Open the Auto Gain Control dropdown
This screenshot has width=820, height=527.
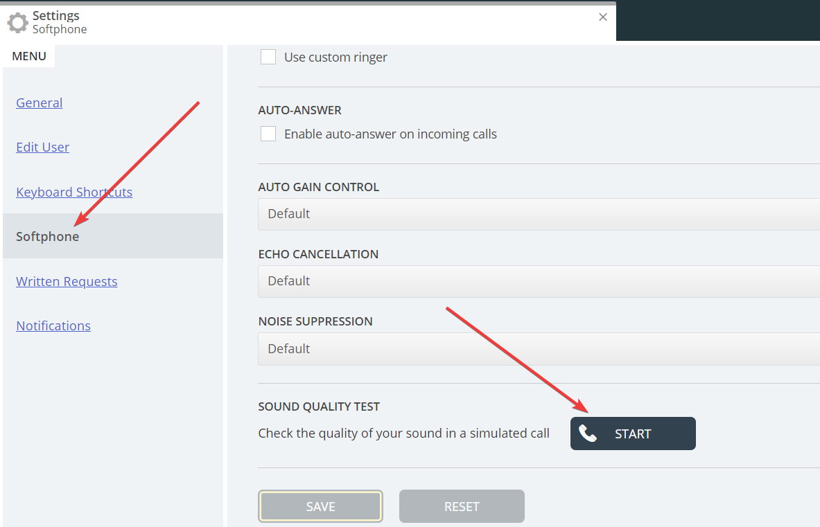tap(539, 213)
